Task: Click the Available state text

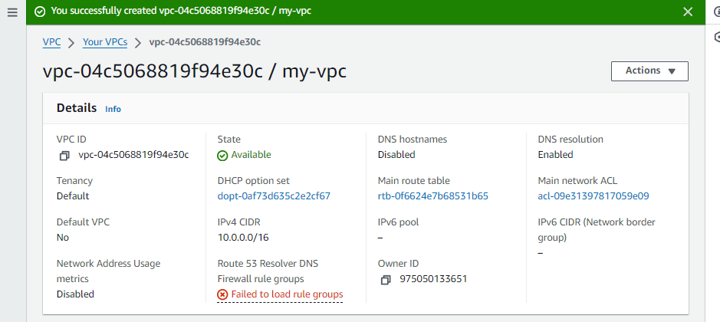Action: tap(252, 155)
